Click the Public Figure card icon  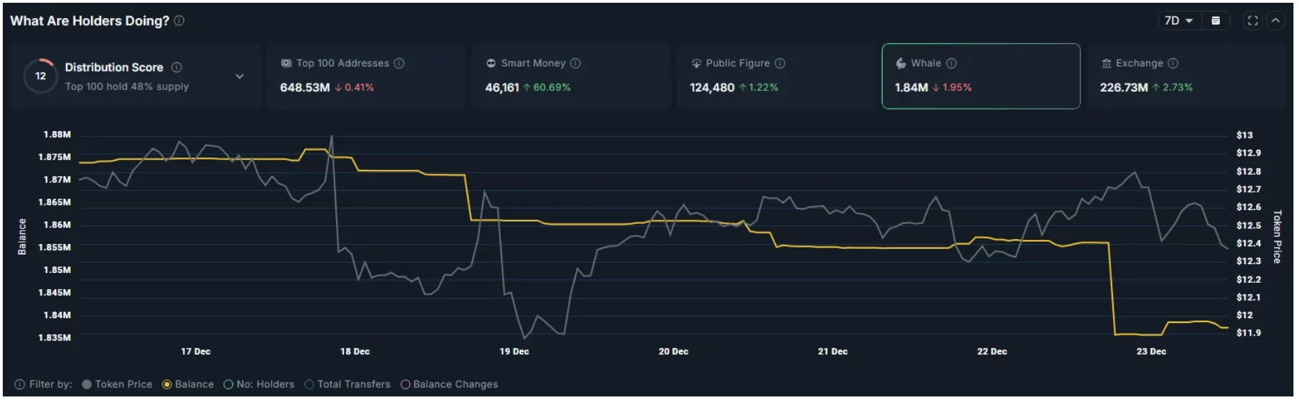(696, 63)
